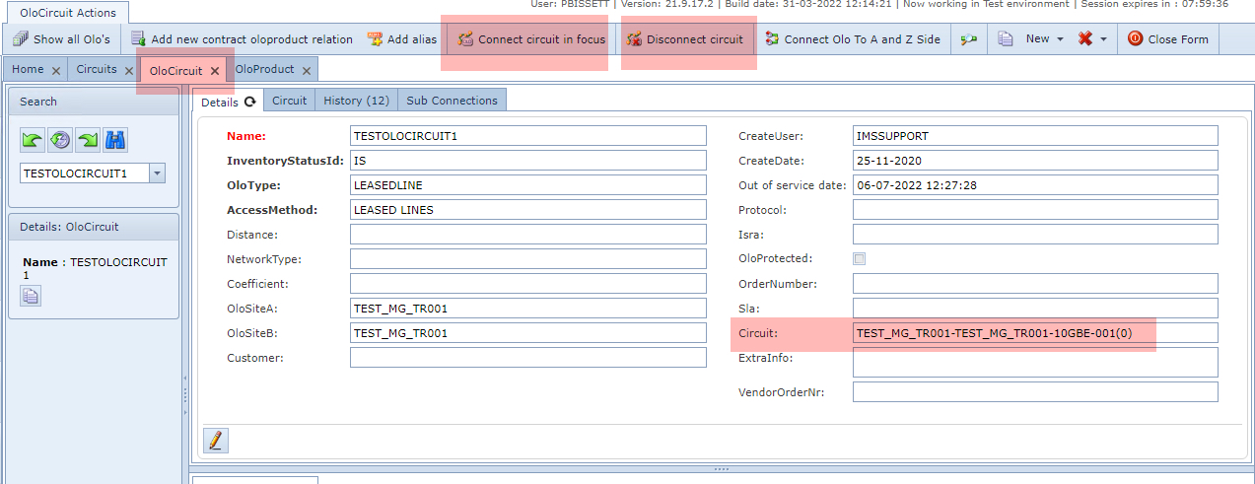This screenshot has width=1255, height=484.
Task: Toggle the OloProtected checkbox
Action: click(x=859, y=259)
